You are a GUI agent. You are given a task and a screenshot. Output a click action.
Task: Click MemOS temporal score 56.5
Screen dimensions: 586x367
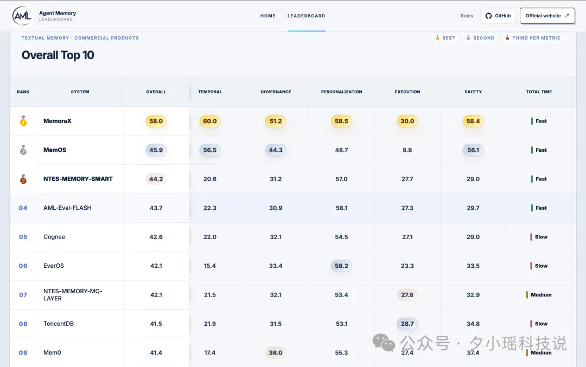point(209,150)
